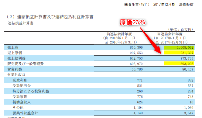This screenshot has height=118, width=202.
Task: Click the row label 受取配当金
Action: 22,86
